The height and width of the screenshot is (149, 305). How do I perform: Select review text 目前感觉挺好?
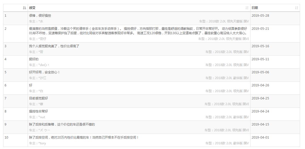click(x=39, y=98)
